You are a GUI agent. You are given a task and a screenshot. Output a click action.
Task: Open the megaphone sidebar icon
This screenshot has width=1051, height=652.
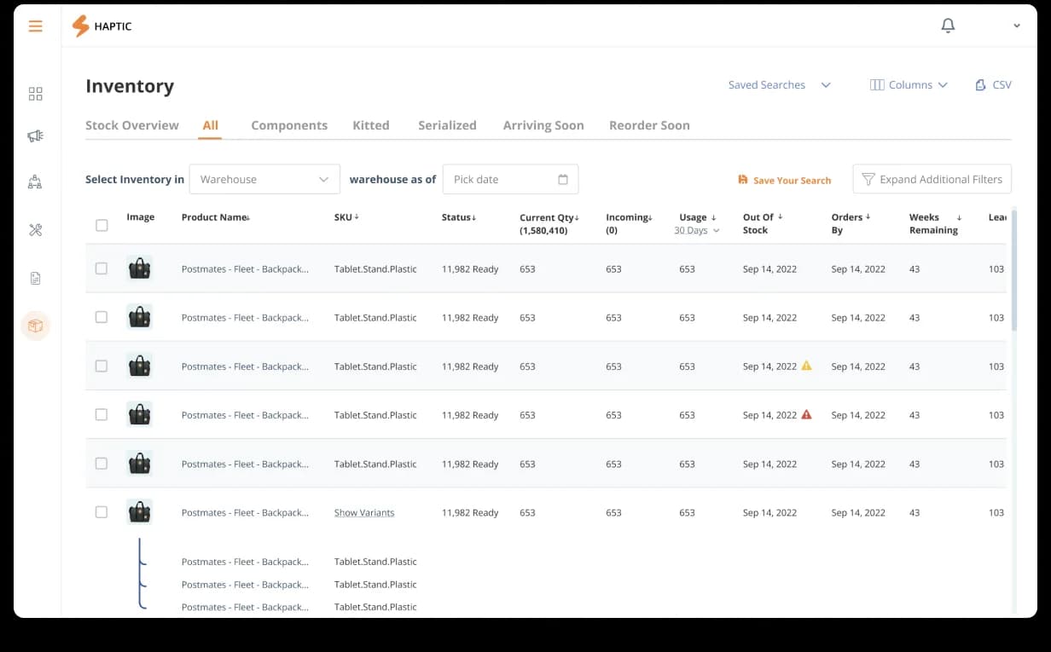tap(35, 136)
